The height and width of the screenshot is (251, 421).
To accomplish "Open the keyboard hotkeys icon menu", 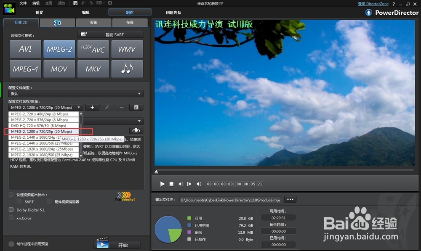I will 100,3.
